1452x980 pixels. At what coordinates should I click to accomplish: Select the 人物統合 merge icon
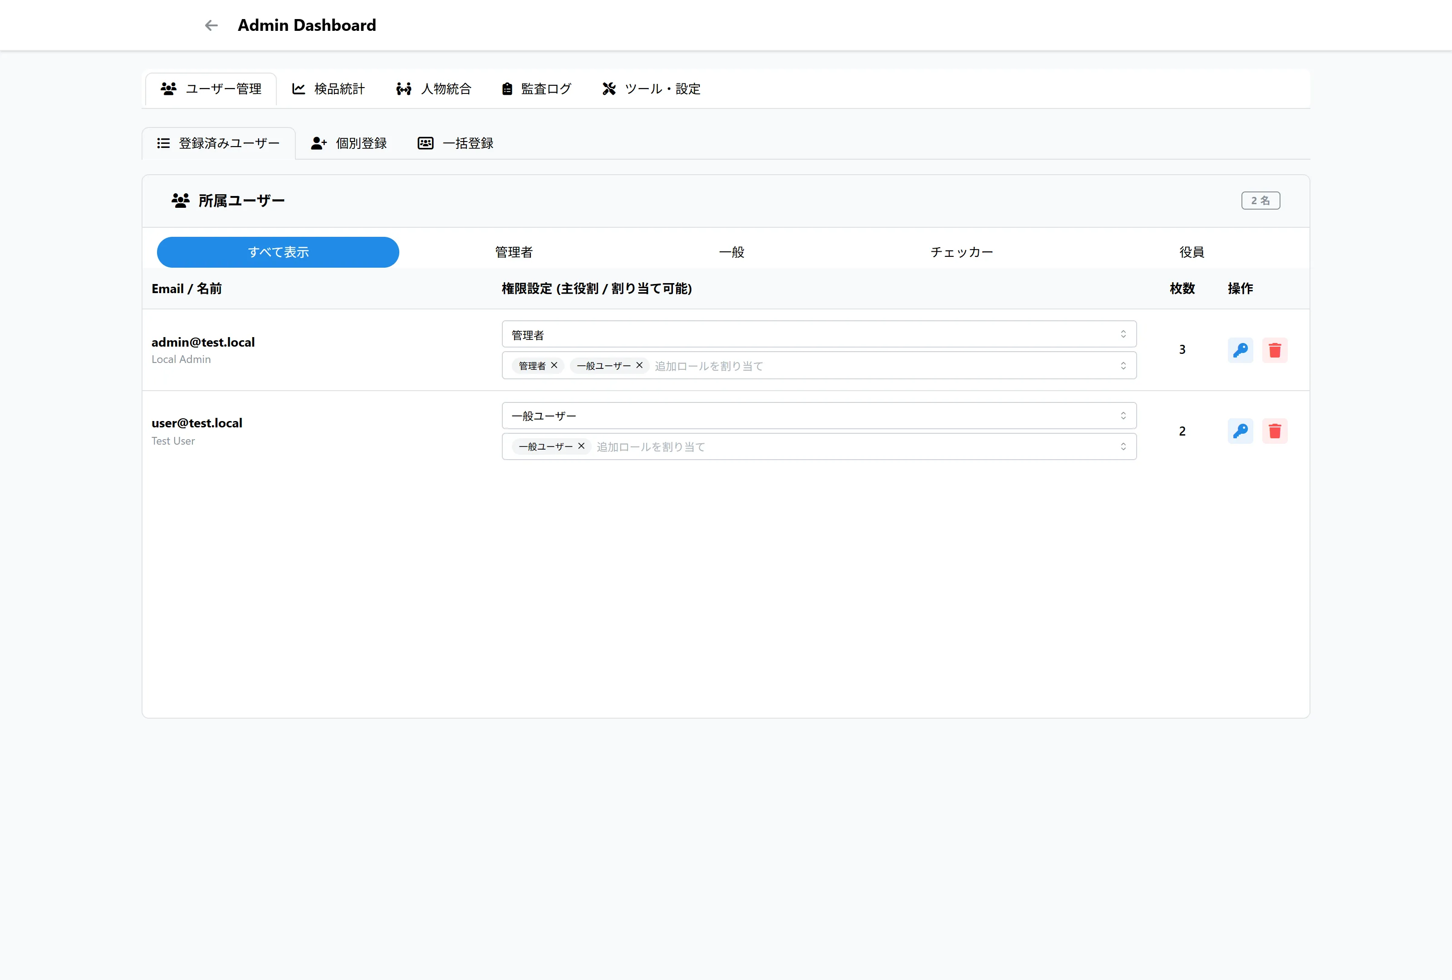coord(404,88)
